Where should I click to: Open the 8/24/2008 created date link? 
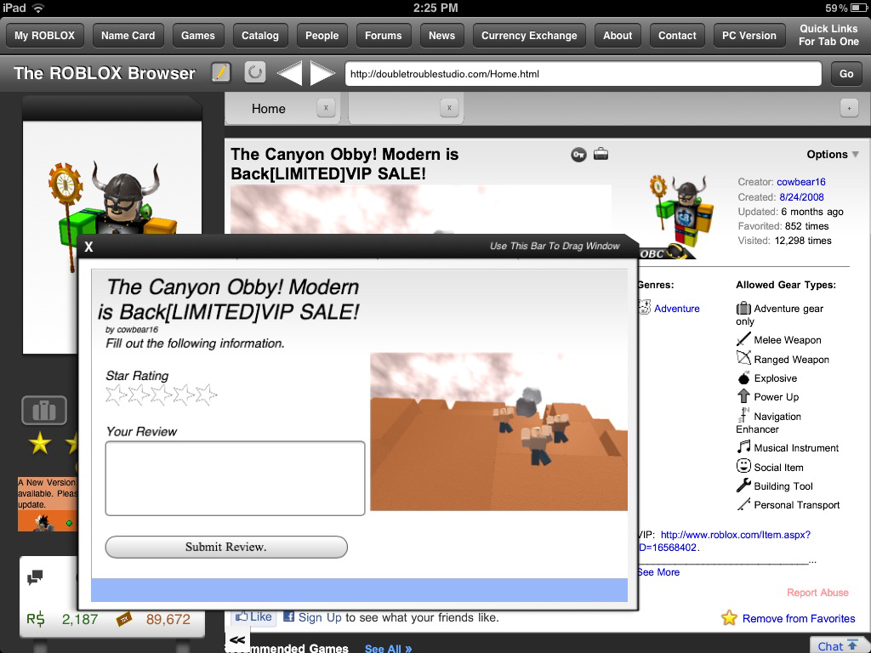pos(801,196)
